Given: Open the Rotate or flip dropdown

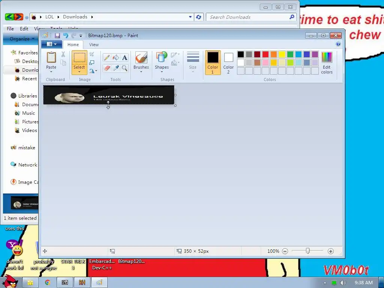Looking at the screenshot, I should (93, 71).
